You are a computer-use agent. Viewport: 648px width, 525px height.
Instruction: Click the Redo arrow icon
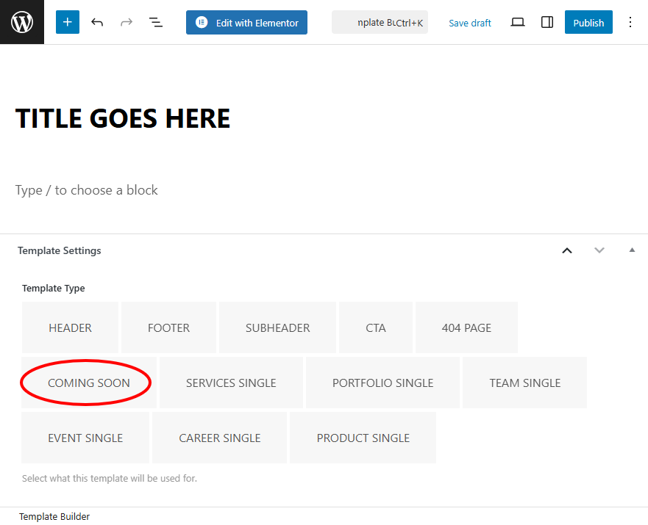(127, 22)
